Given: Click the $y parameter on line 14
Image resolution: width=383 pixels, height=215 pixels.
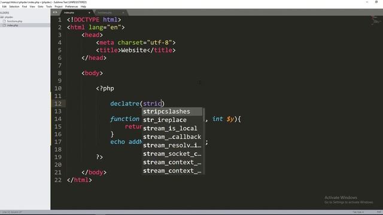Looking at the screenshot, I should 230,119.
